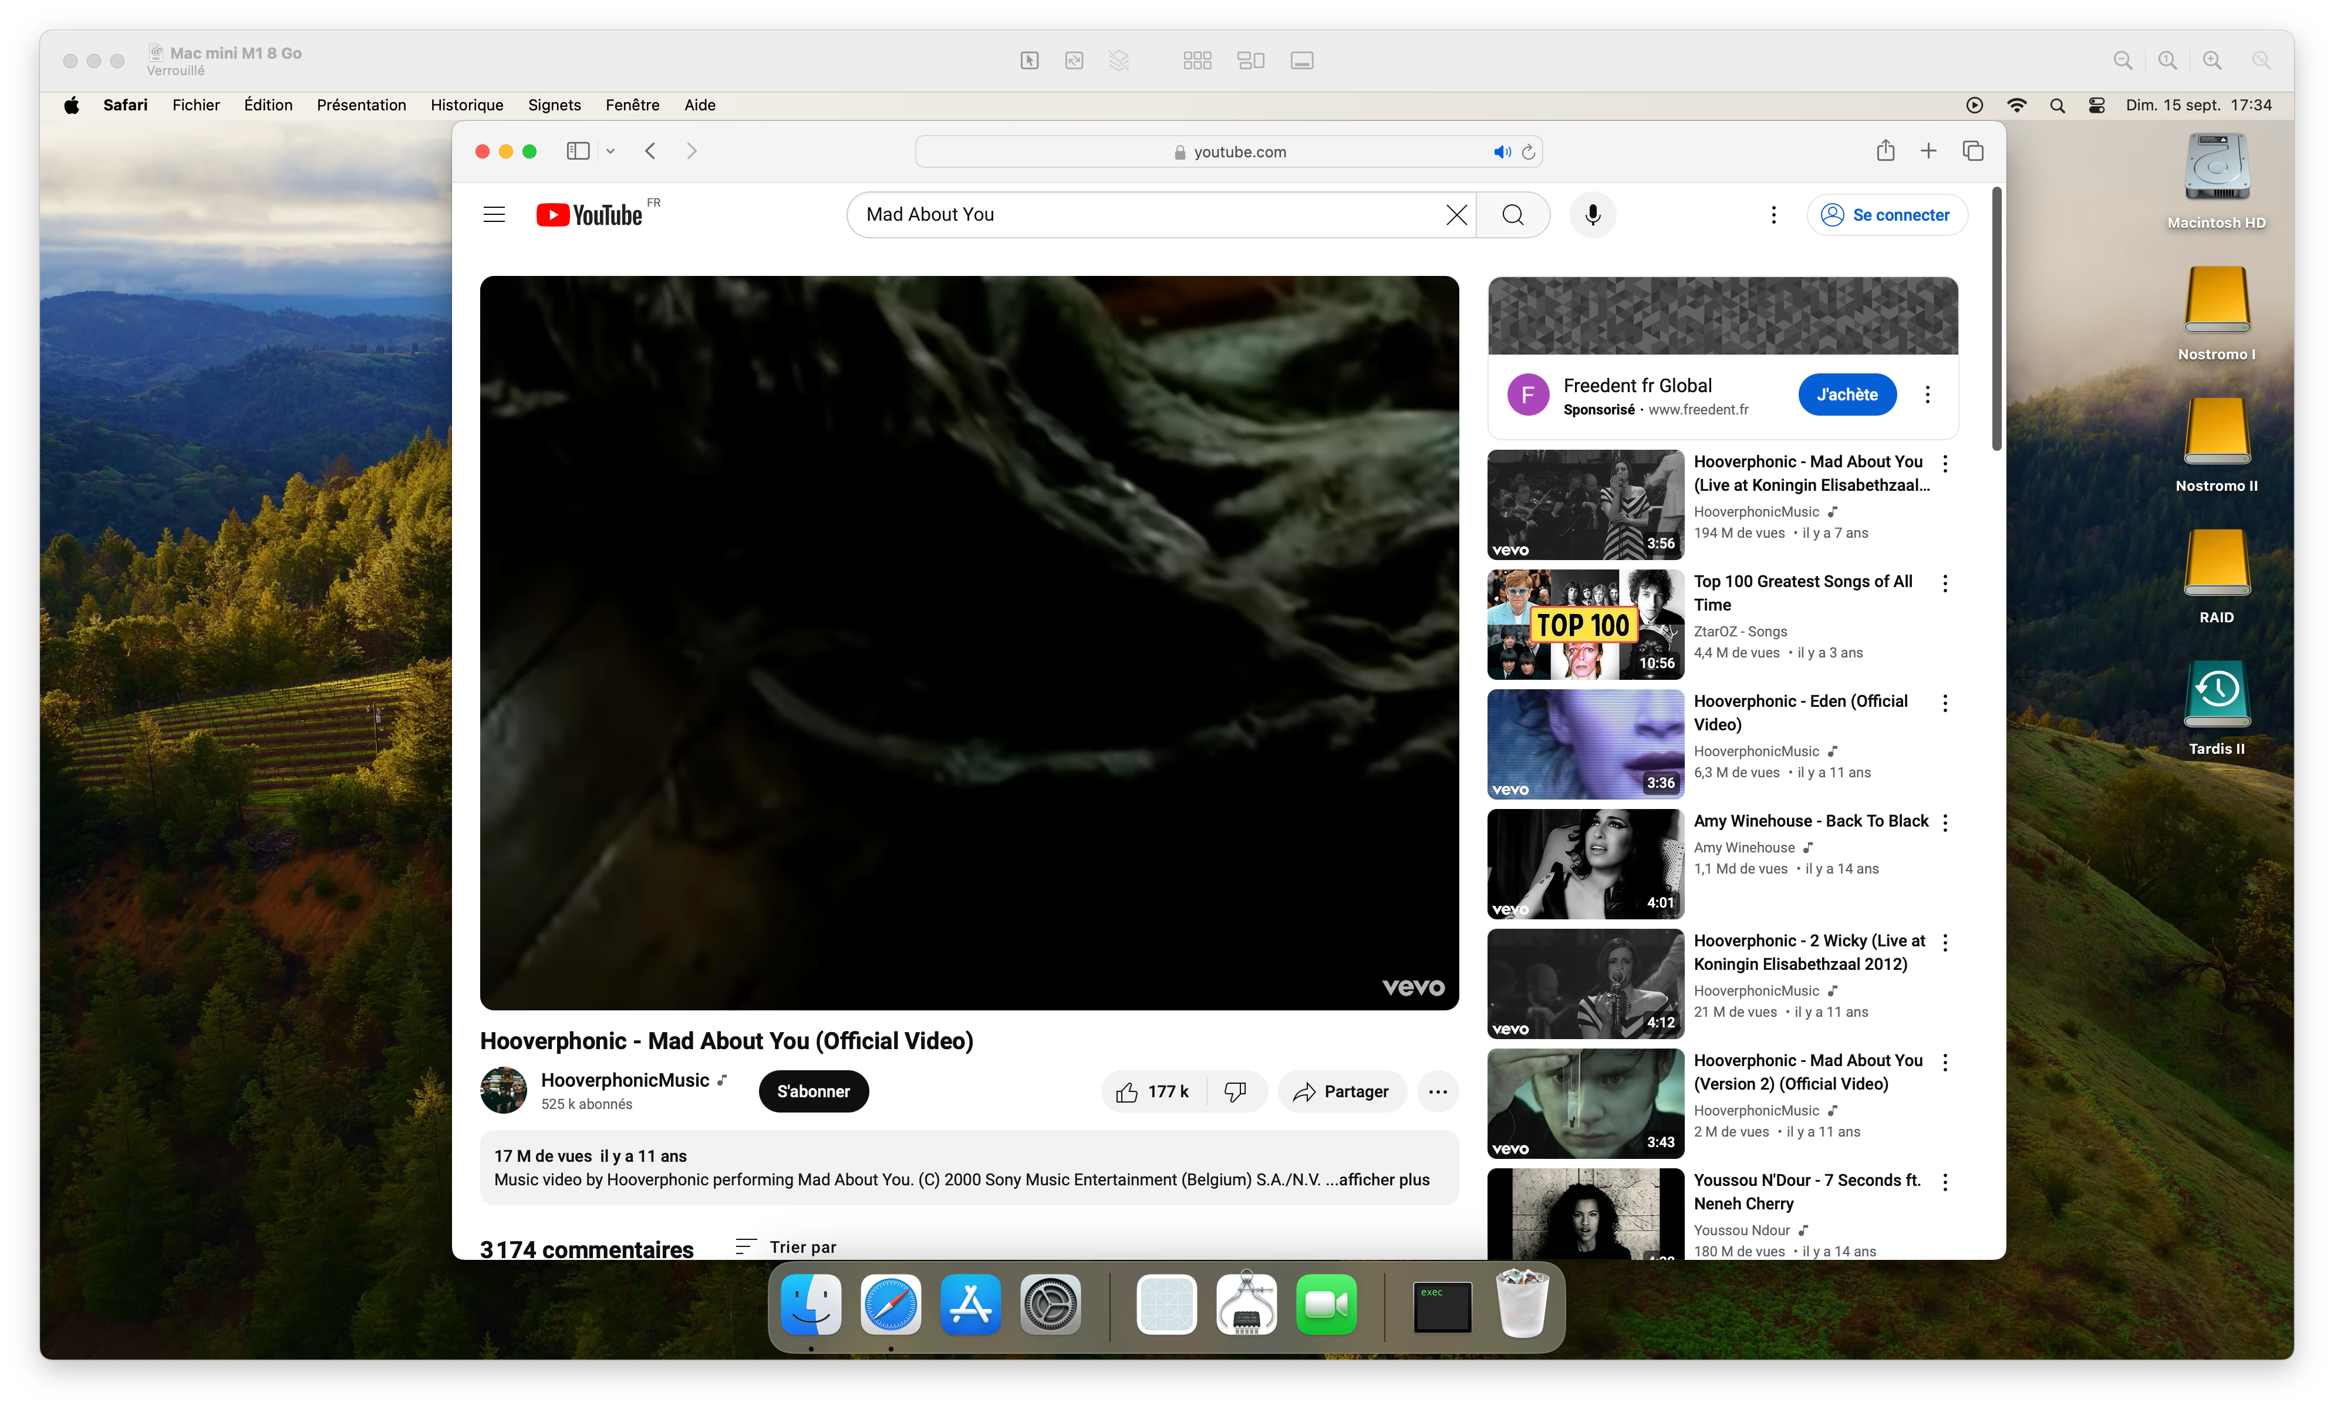The height and width of the screenshot is (1409, 2334).
Task: Open more actions under the video
Action: pyautogui.click(x=1437, y=1091)
